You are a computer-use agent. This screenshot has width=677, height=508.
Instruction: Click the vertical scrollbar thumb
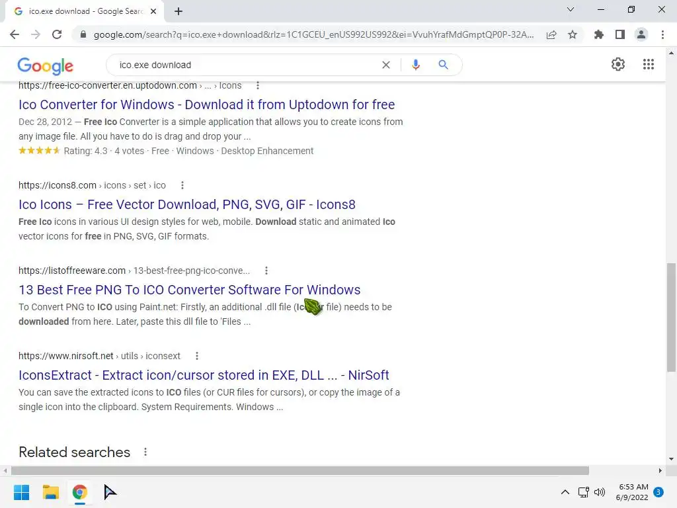672,317
